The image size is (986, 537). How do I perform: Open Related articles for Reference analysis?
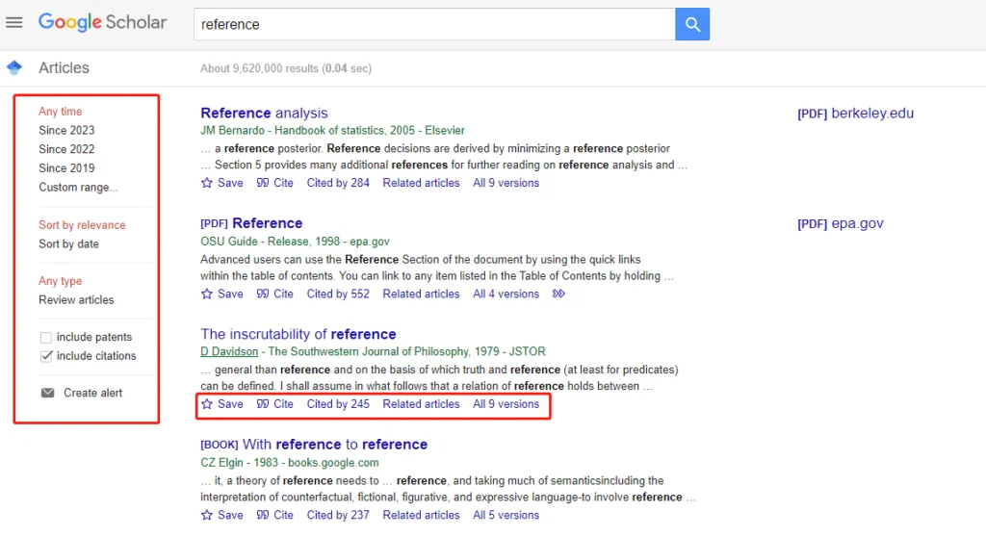point(422,183)
